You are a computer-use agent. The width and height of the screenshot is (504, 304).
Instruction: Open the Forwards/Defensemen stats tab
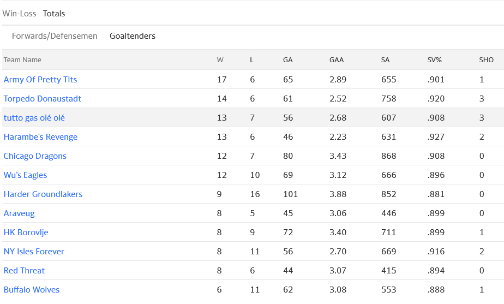click(x=55, y=36)
